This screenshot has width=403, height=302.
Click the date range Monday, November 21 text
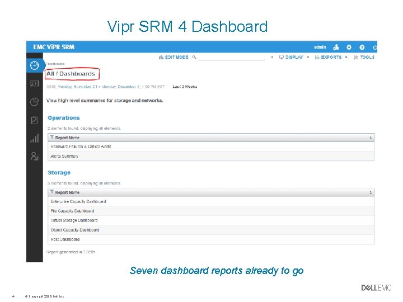pyautogui.click(x=78, y=87)
